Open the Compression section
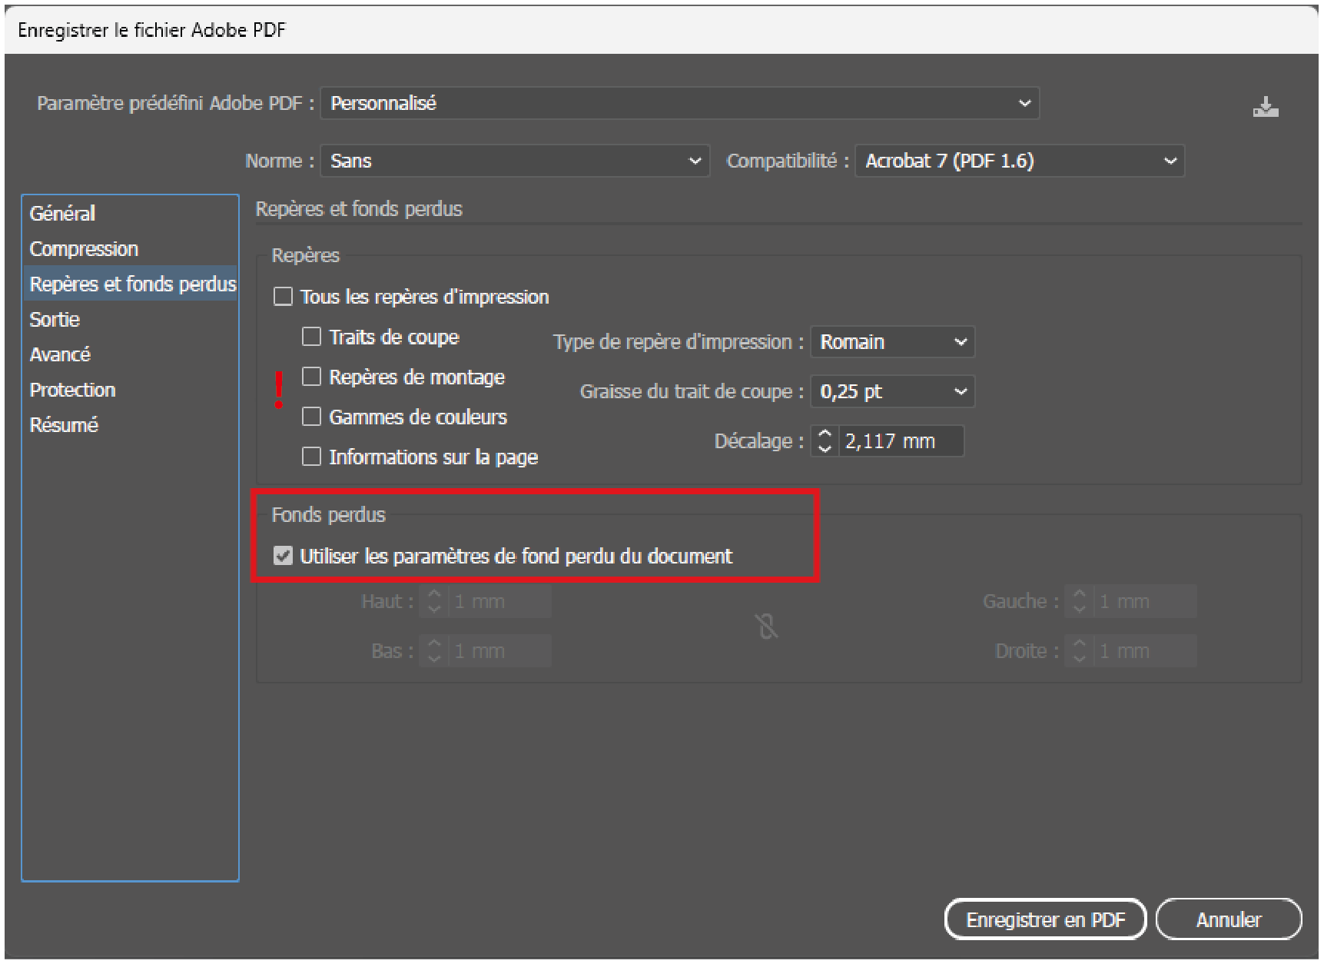Screen dimensions: 1324x964 click(x=84, y=249)
